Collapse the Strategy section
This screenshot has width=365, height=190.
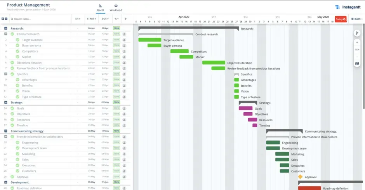(5, 102)
